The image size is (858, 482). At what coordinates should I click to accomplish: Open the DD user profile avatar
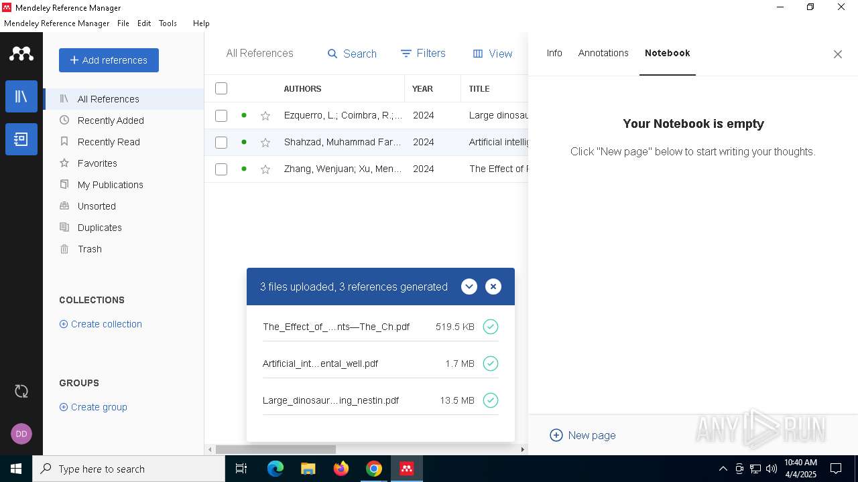click(x=21, y=434)
